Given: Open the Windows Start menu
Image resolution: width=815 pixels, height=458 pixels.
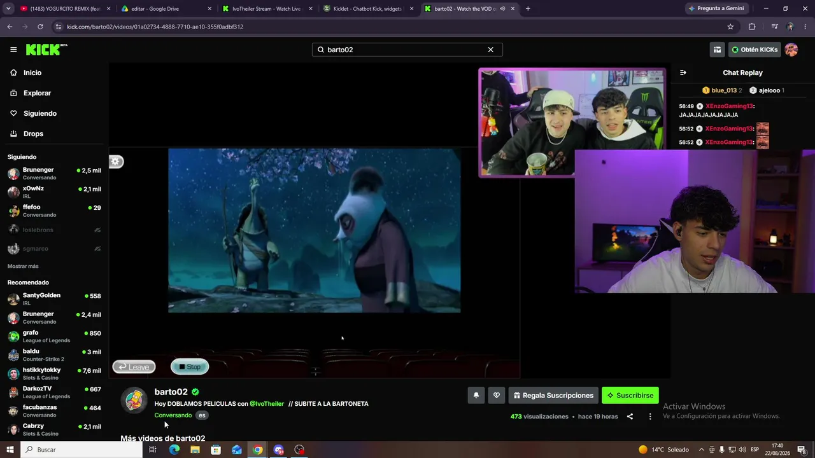Looking at the screenshot, I should [10, 450].
